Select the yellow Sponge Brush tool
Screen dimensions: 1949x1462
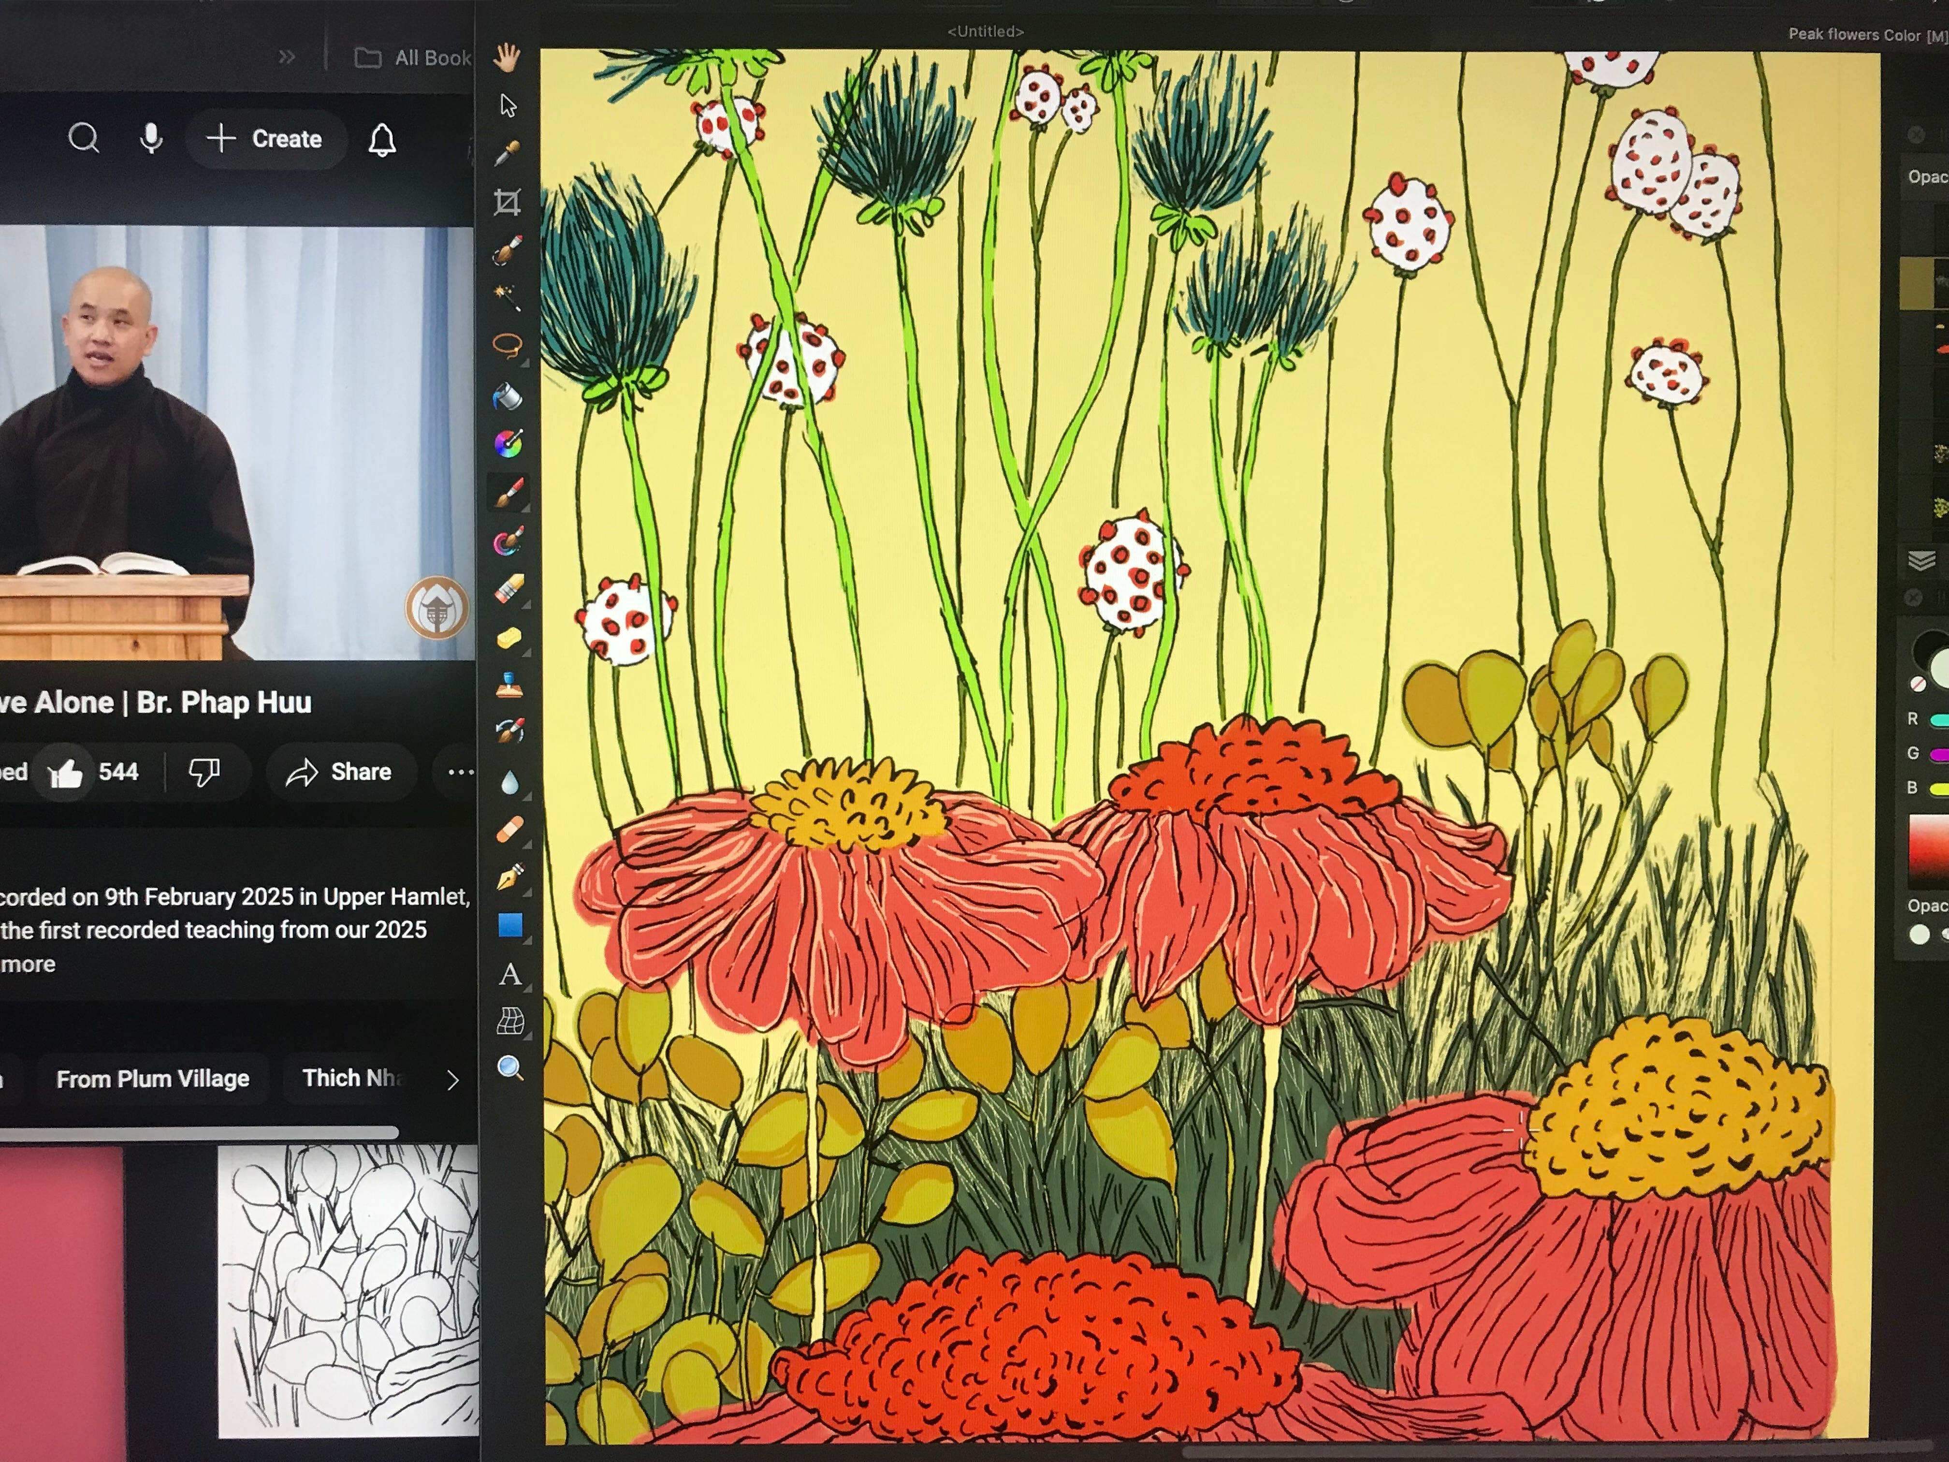pos(509,637)
